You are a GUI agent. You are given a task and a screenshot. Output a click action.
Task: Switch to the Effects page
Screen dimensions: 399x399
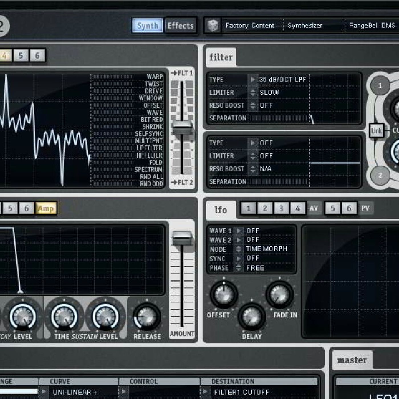point(181,26)
